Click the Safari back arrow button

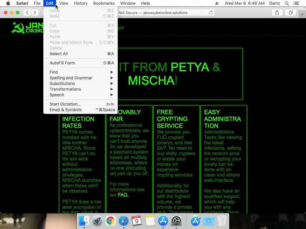click(27, 13)
